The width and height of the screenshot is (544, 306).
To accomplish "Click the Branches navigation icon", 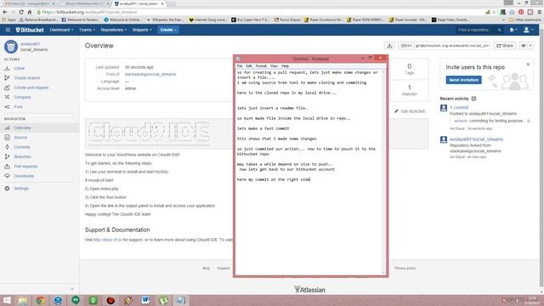I will click(7, 156).
